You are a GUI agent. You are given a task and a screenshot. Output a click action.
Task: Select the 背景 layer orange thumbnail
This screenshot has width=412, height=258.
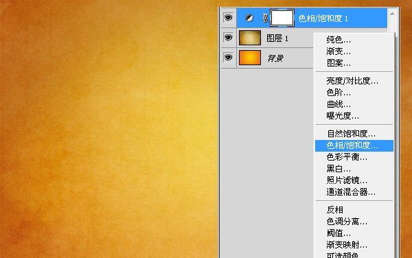[x=250, y=58]
